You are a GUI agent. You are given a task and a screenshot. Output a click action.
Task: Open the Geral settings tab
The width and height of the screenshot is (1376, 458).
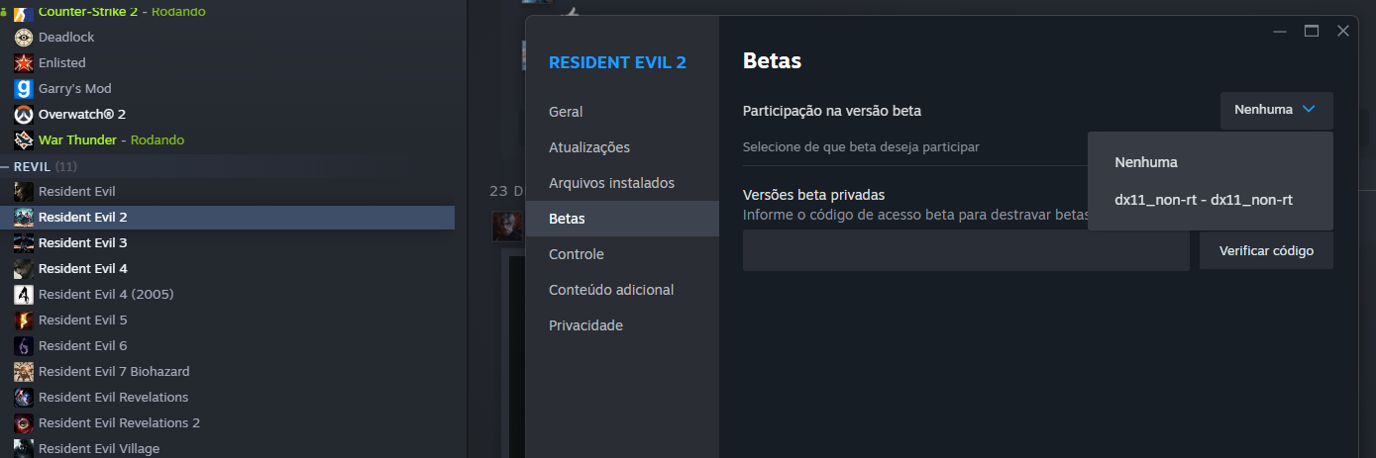(x=566, y=112)
